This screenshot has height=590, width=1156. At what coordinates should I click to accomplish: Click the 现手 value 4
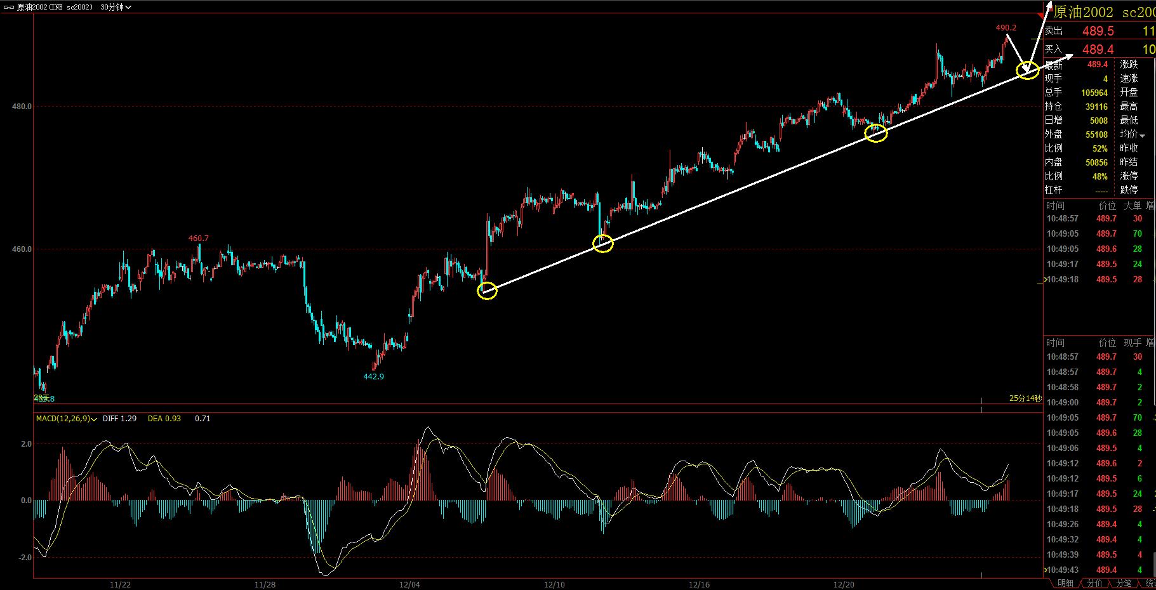click(1105, 79)
